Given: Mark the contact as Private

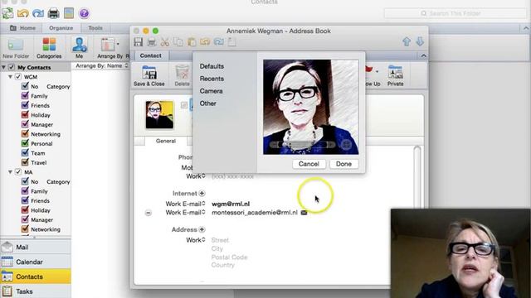Looking at the screenshot, I should [395, 75].
